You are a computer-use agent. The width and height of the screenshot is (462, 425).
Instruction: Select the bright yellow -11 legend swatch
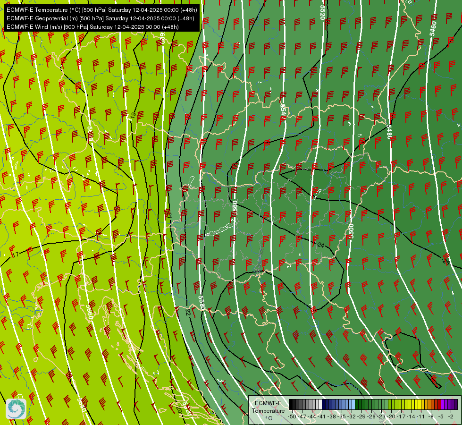click(420, 404)
